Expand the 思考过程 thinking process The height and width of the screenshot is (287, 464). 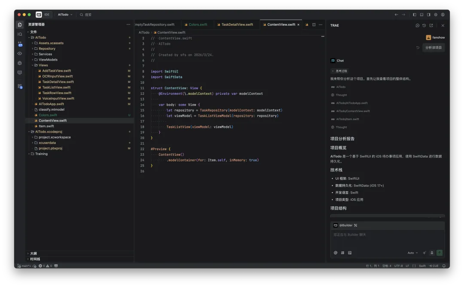[339, 71]
